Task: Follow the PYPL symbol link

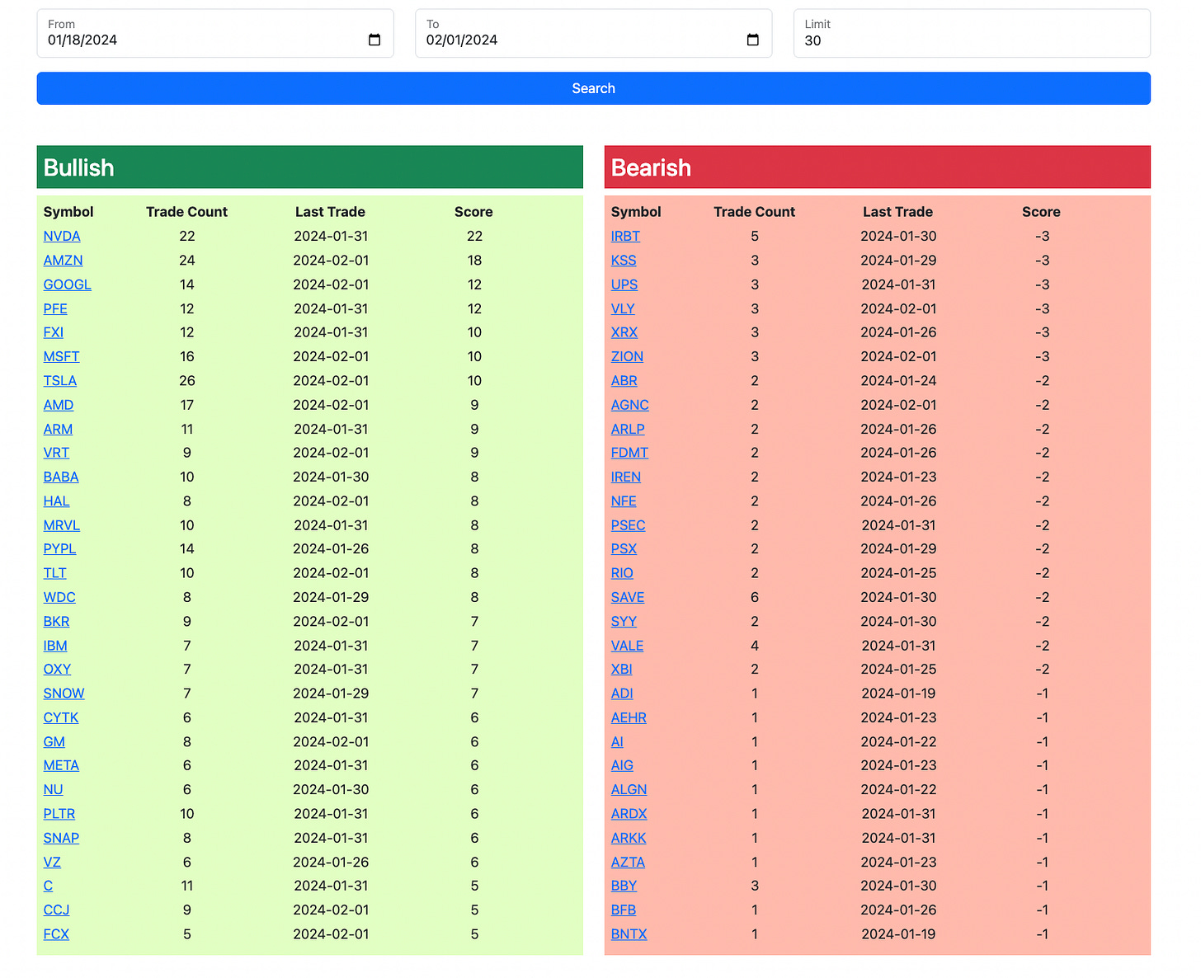Action: pyautogui.click(x=59, y=549)
